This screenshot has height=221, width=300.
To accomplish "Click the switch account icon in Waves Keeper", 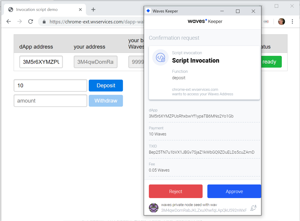I will pos(253,208).
